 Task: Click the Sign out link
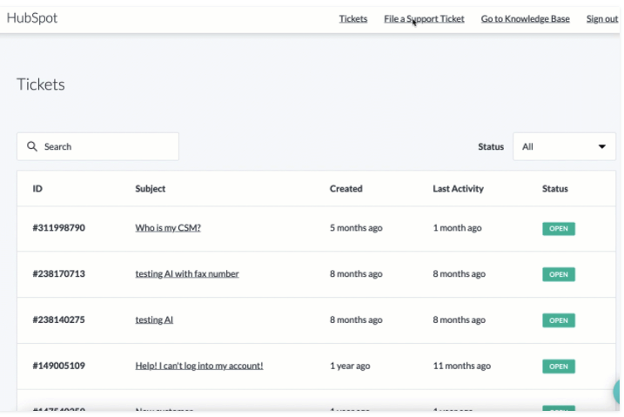(x=602, y=18)
